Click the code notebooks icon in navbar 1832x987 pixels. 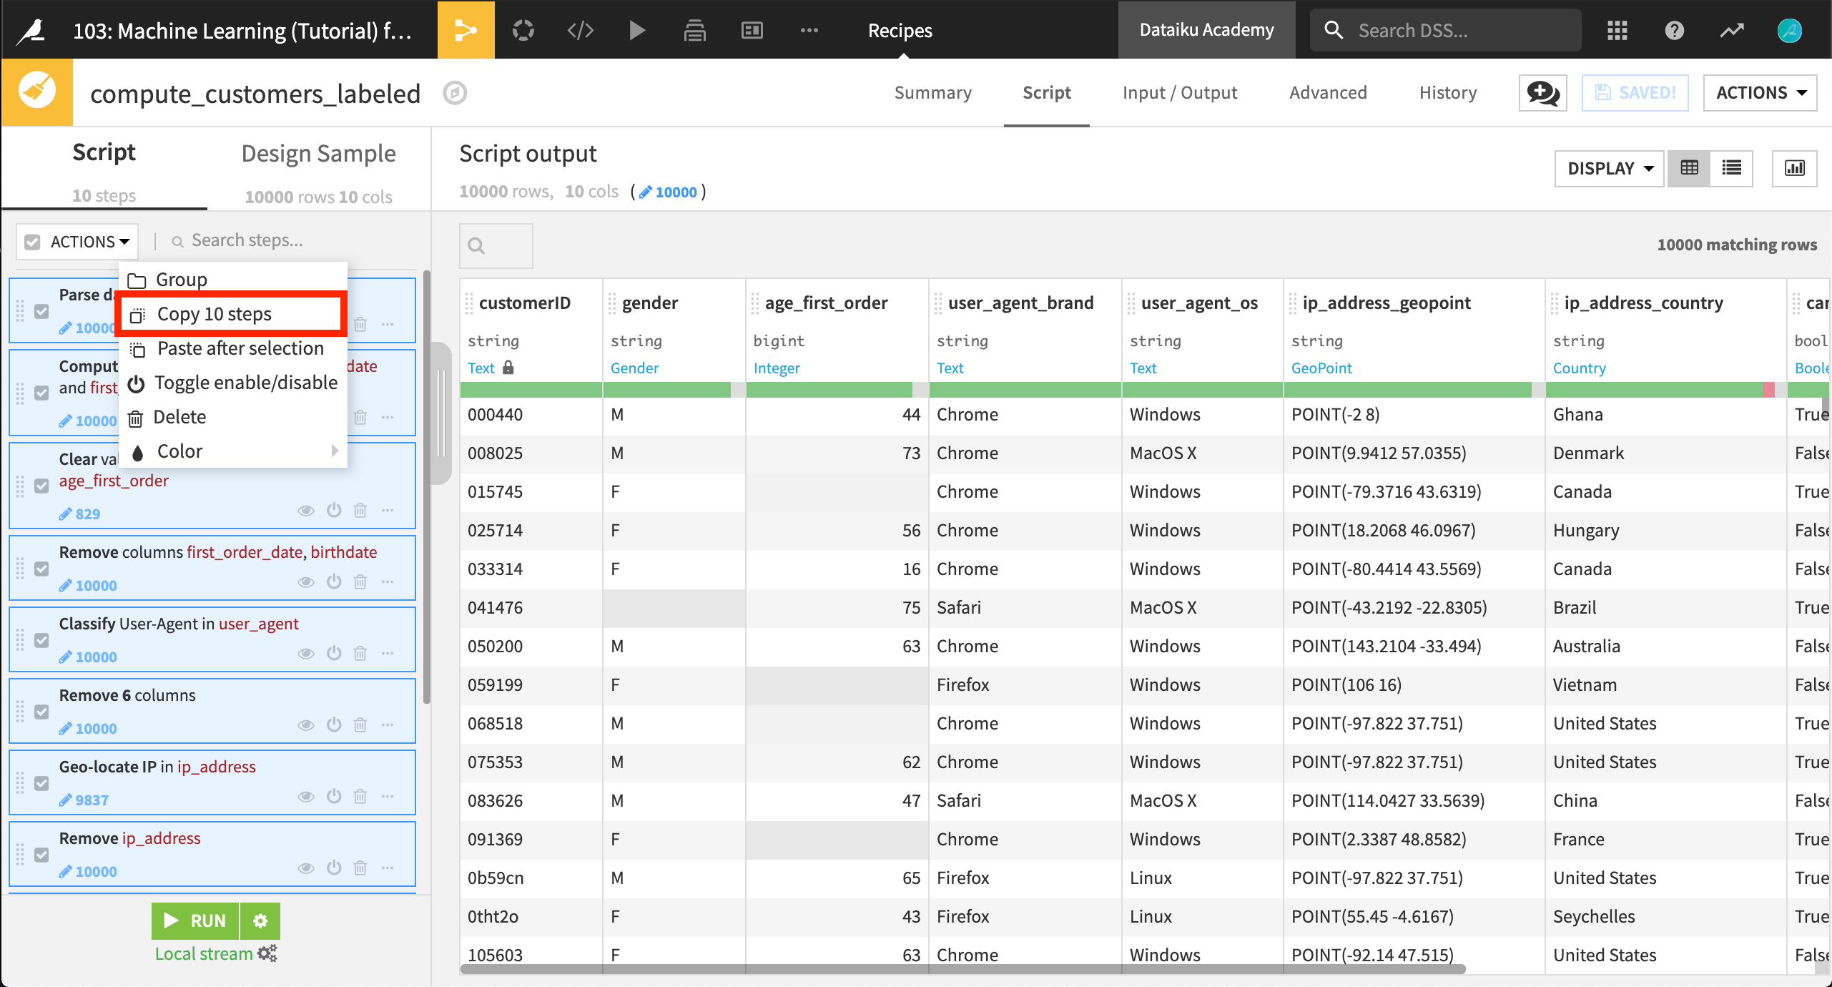pyautogui.click(x=580, y=30)
